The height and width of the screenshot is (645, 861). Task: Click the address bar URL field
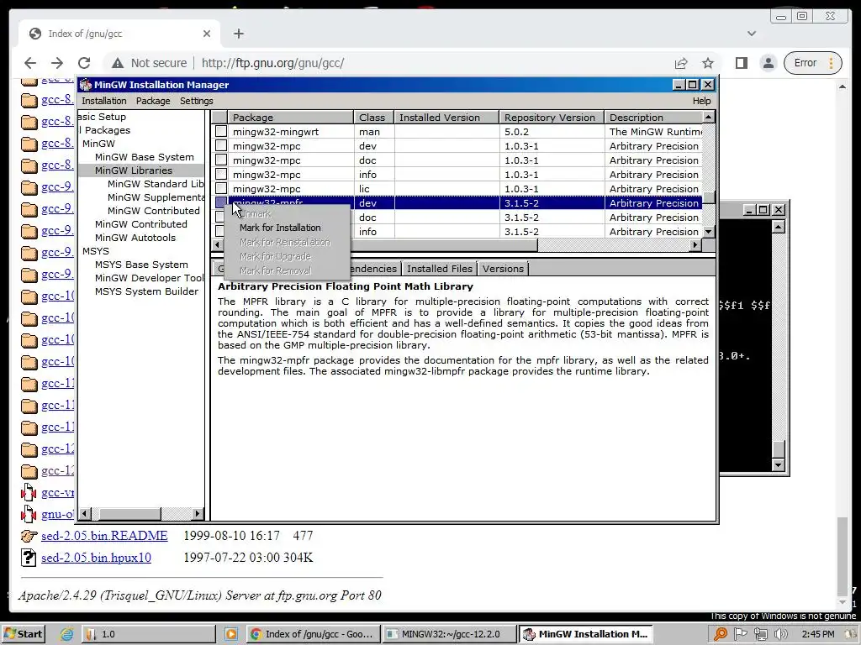click(272, 63)
